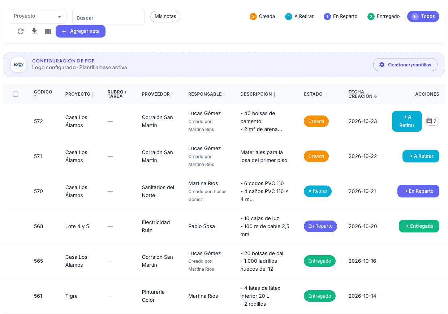Image resolution: width=448 pixels, height=314 pixels.
Task: Click the download icon
Action: point(34,31)
